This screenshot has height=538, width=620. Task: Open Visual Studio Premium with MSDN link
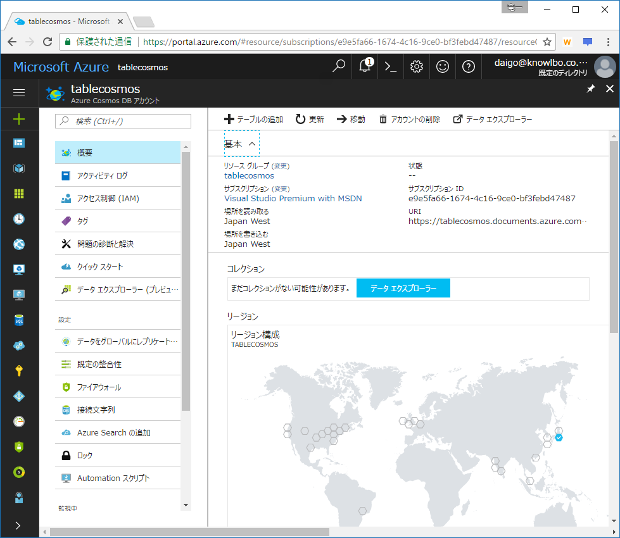click(293, 199)
